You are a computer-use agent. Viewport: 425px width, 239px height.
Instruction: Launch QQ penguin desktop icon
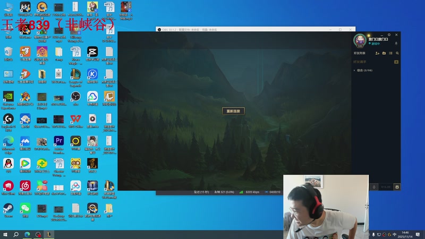click(8, 165)
